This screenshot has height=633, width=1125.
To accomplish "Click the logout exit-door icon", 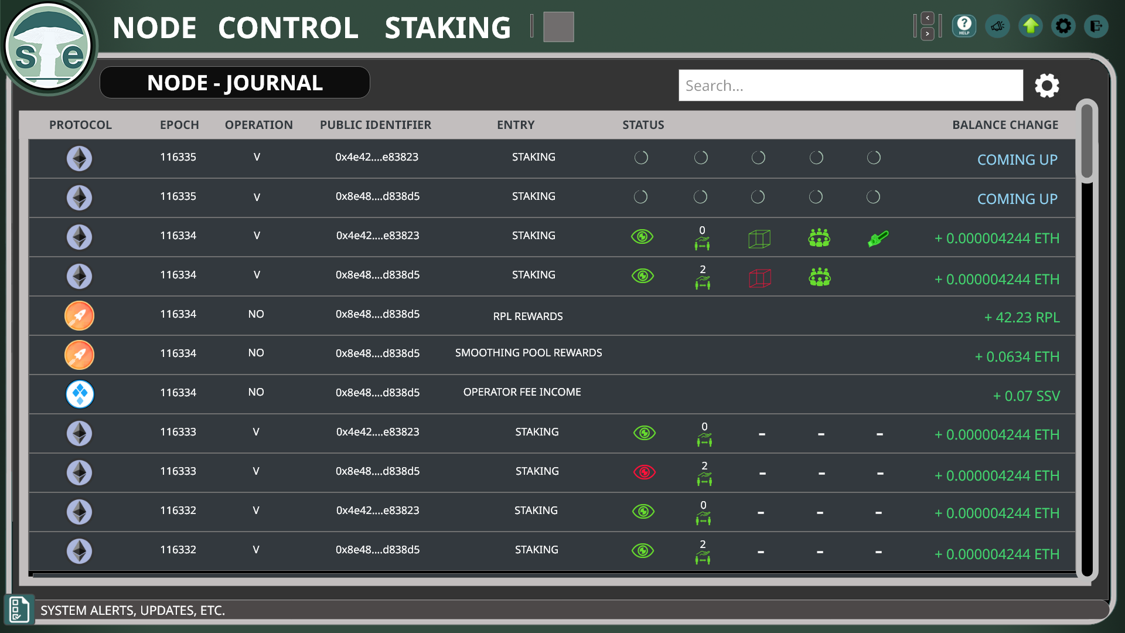I will [x=1096, y=26].
